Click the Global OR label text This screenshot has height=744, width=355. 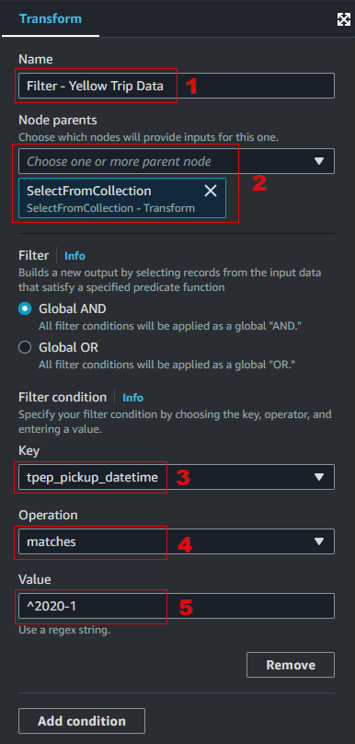pos(69,348)
